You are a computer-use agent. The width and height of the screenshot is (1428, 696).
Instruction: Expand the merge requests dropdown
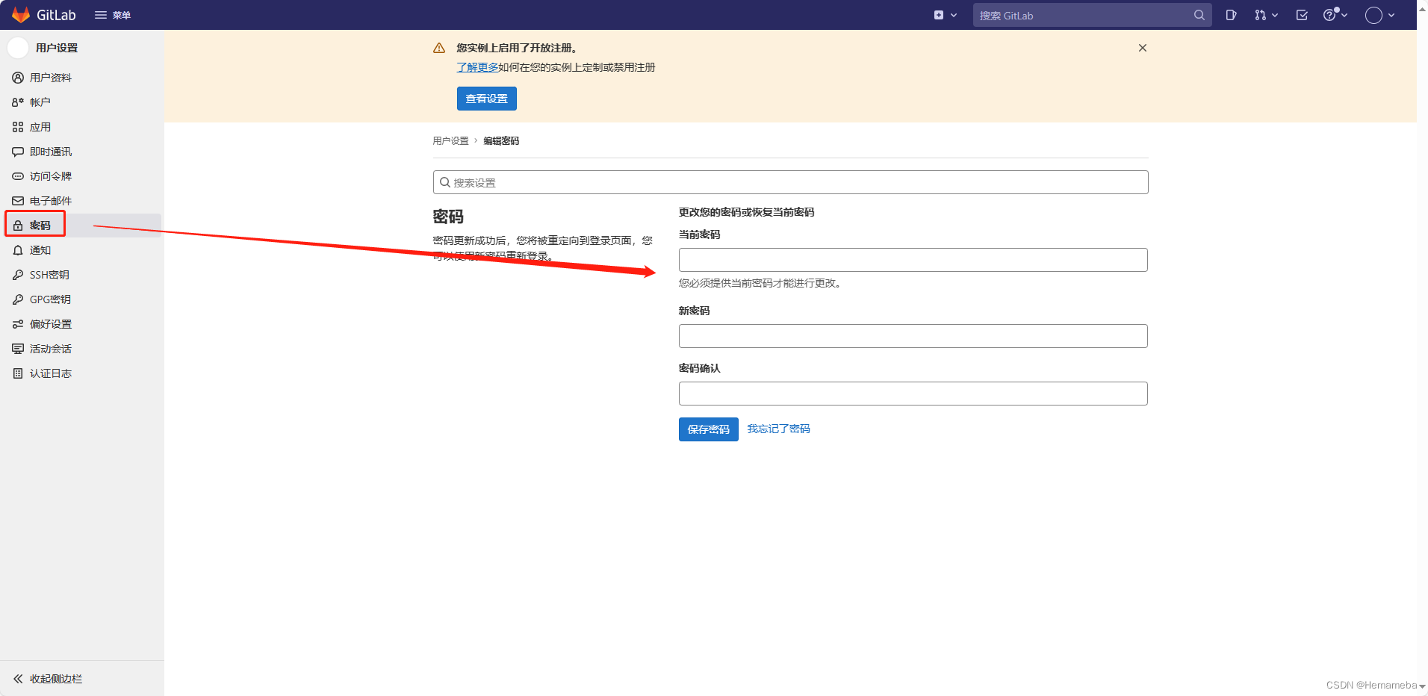pos(1266,15)
